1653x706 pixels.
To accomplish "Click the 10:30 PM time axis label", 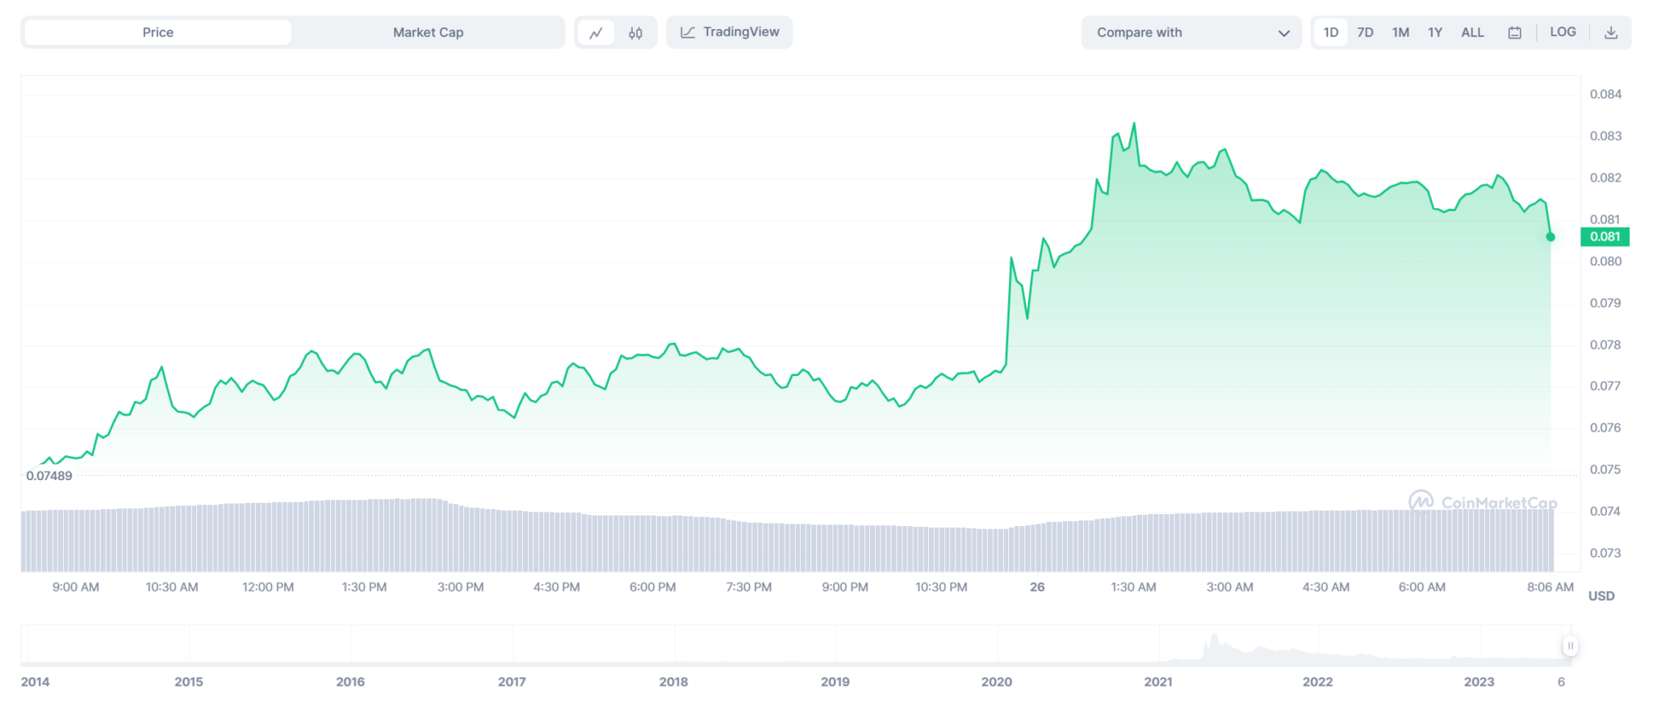I will (941, 587).
